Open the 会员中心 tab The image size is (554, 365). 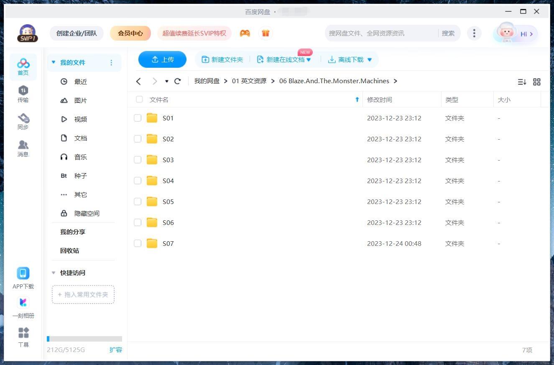point(130,33)
